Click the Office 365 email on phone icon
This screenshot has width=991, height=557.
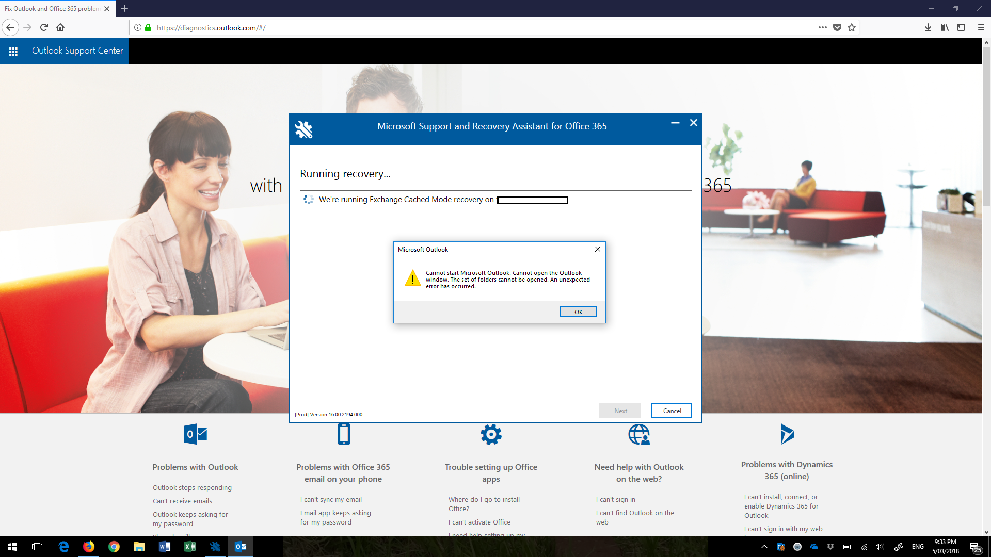pos(344,434)
